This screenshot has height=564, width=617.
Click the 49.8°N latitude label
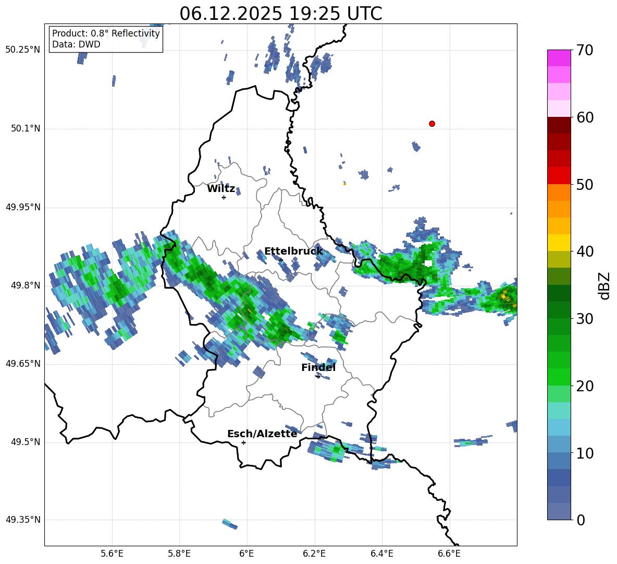click(x=26, y=285)
